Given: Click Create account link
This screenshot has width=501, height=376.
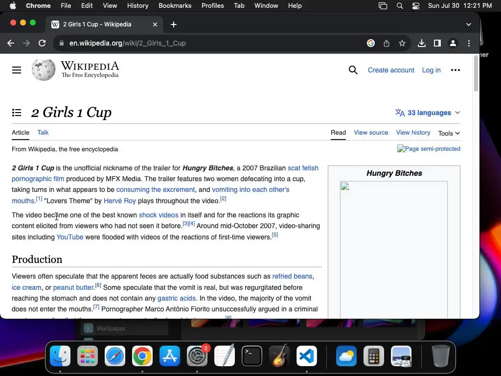Looking at the screenshot, I should (x=391, y=70).
